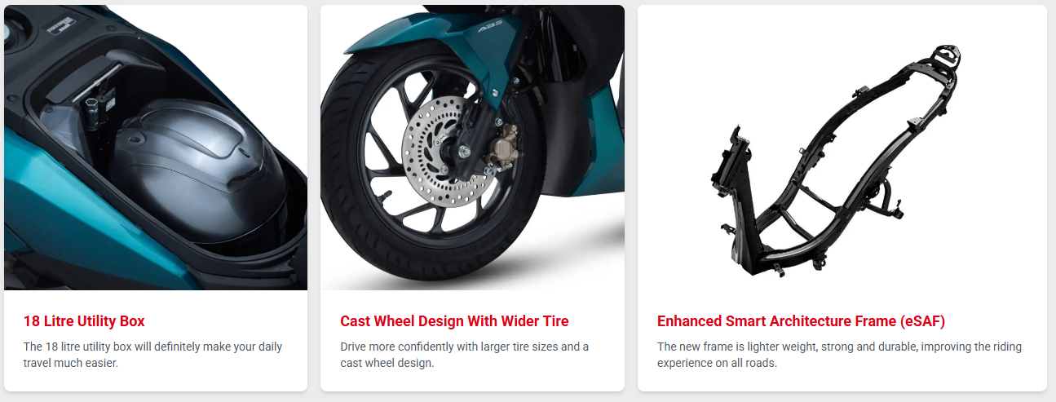Select the Cast Wheel Design With Wider Tire title
1056x402 pixels.
tap(454, 321)
